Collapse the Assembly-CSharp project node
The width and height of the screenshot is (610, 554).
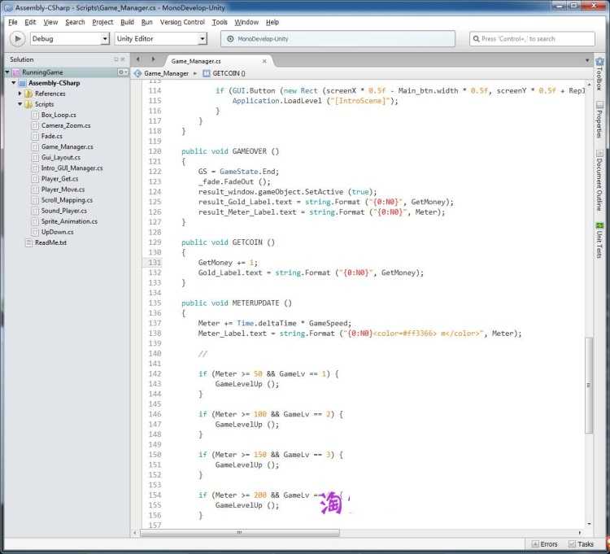[14, 83]
